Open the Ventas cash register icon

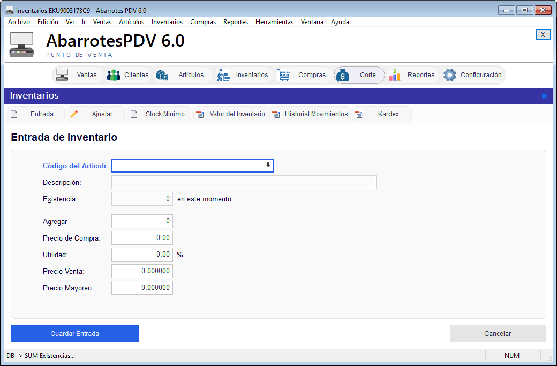click(x=62, y=75)
